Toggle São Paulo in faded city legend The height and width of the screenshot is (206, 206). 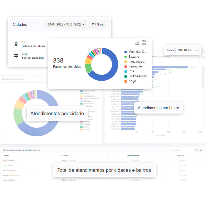pyautogui.click(x=85, y=101)
